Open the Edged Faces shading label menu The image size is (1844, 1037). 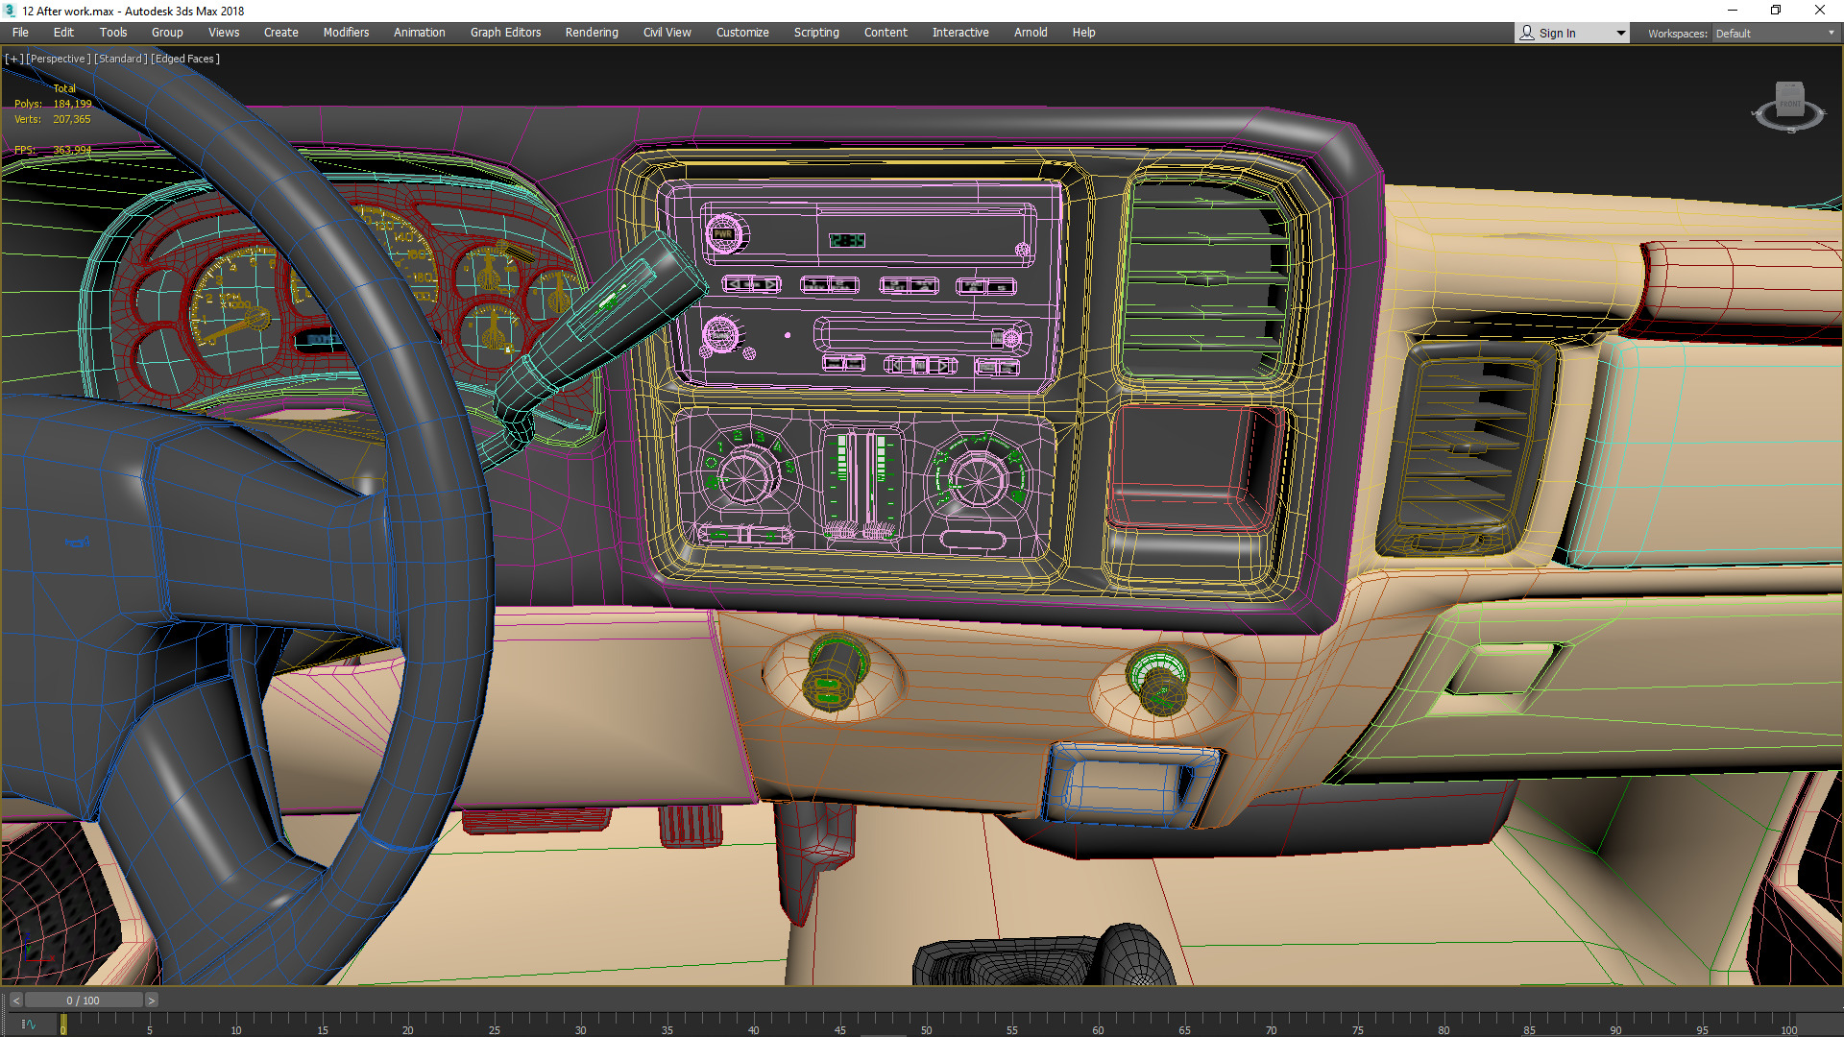pyautogui.click(x=185, y=59)
